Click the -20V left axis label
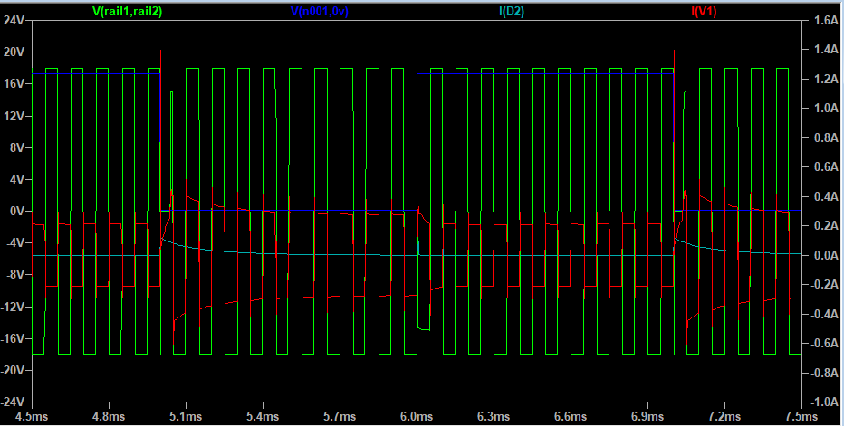 coord(13,370)
